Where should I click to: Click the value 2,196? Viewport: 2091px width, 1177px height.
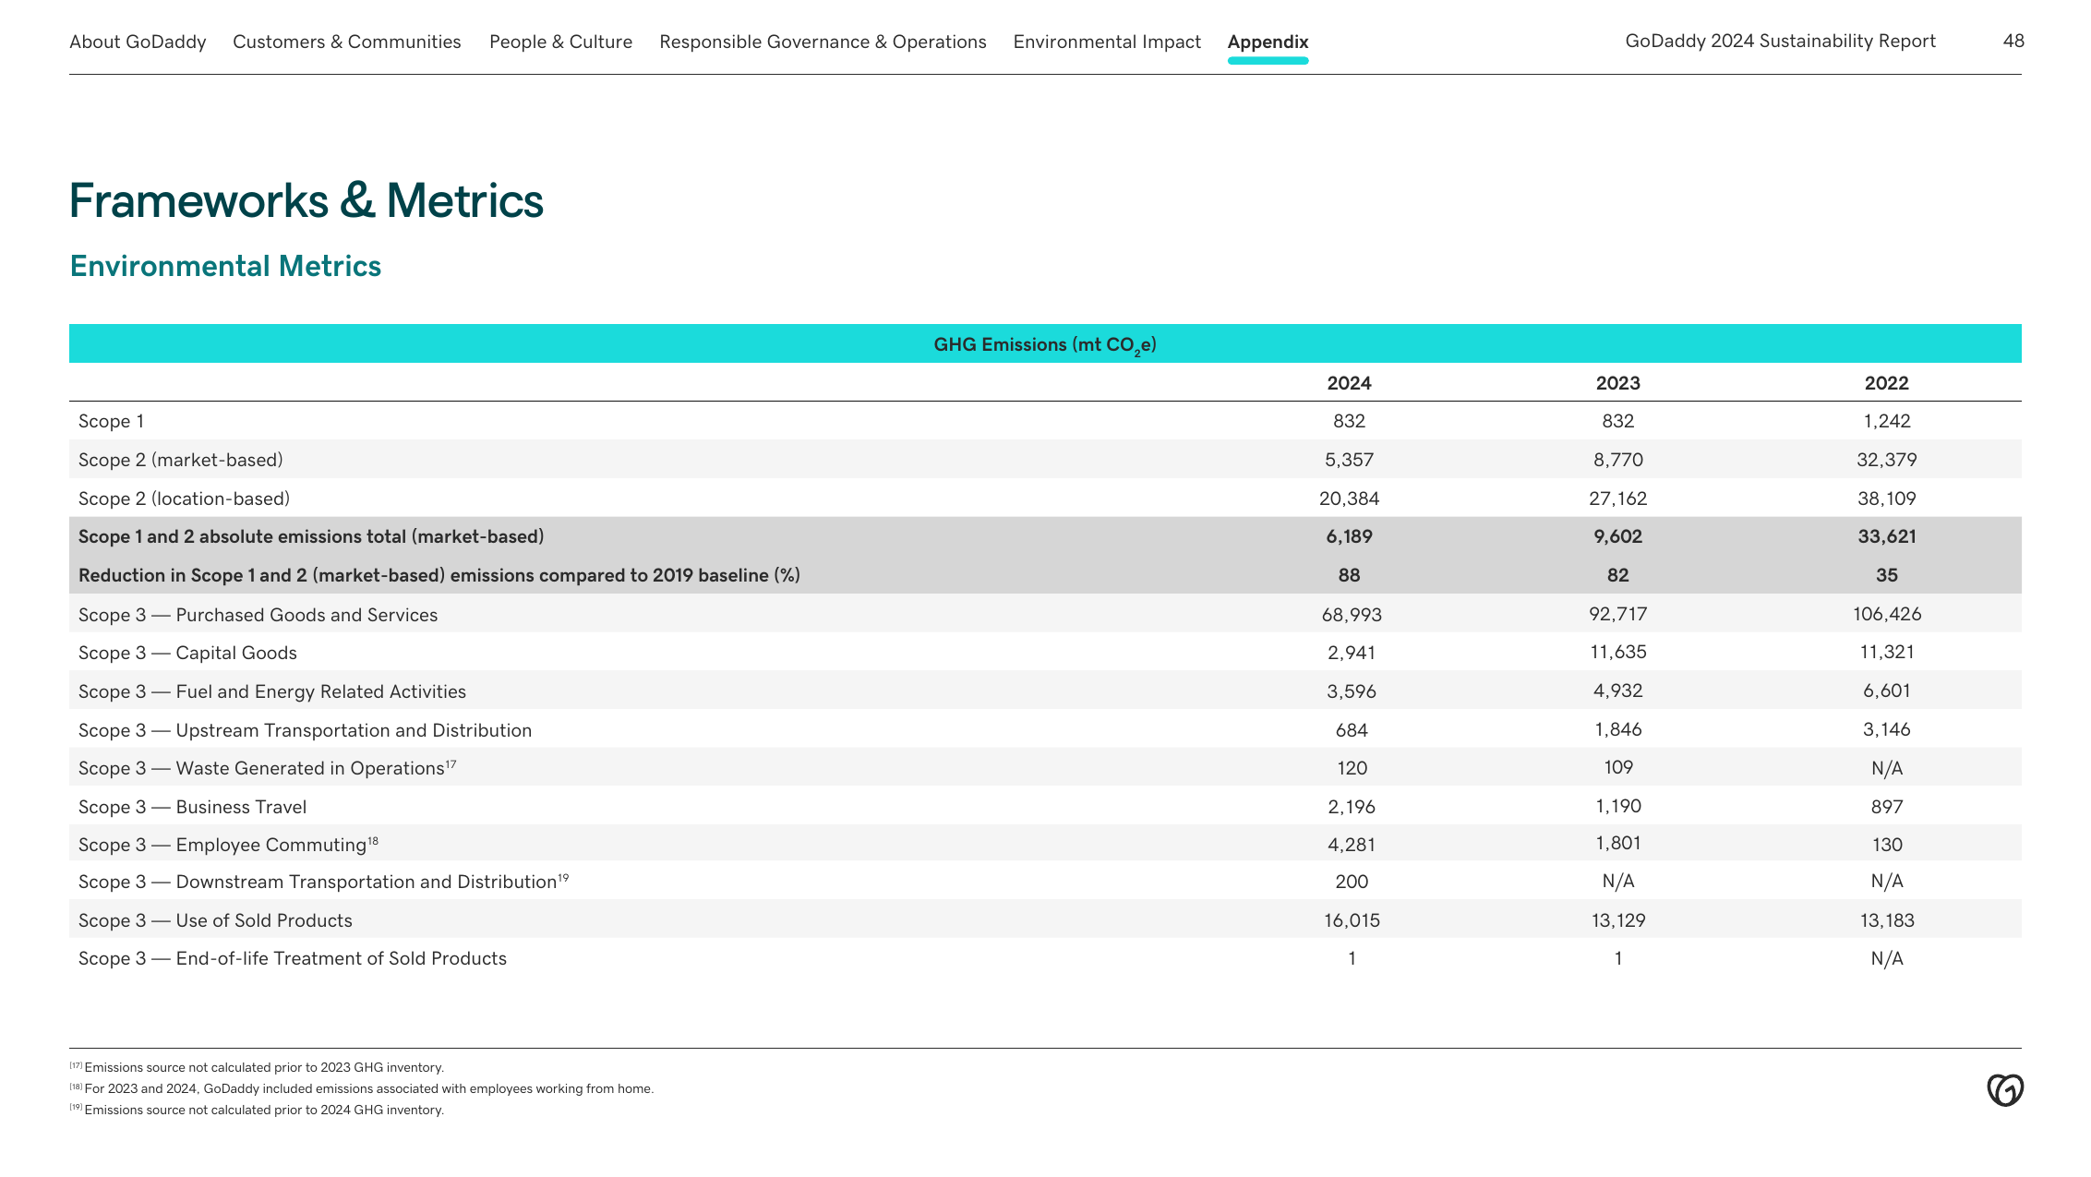(x=1352, y=807)
